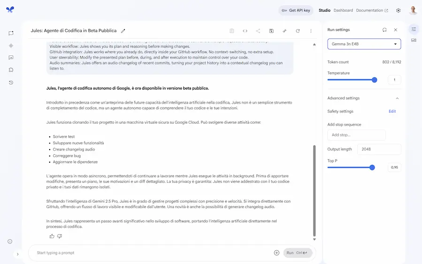Image resolution: width=422 pixels, height=264 pixels.
Task: Open the Documentation external link
Action: 372,10
